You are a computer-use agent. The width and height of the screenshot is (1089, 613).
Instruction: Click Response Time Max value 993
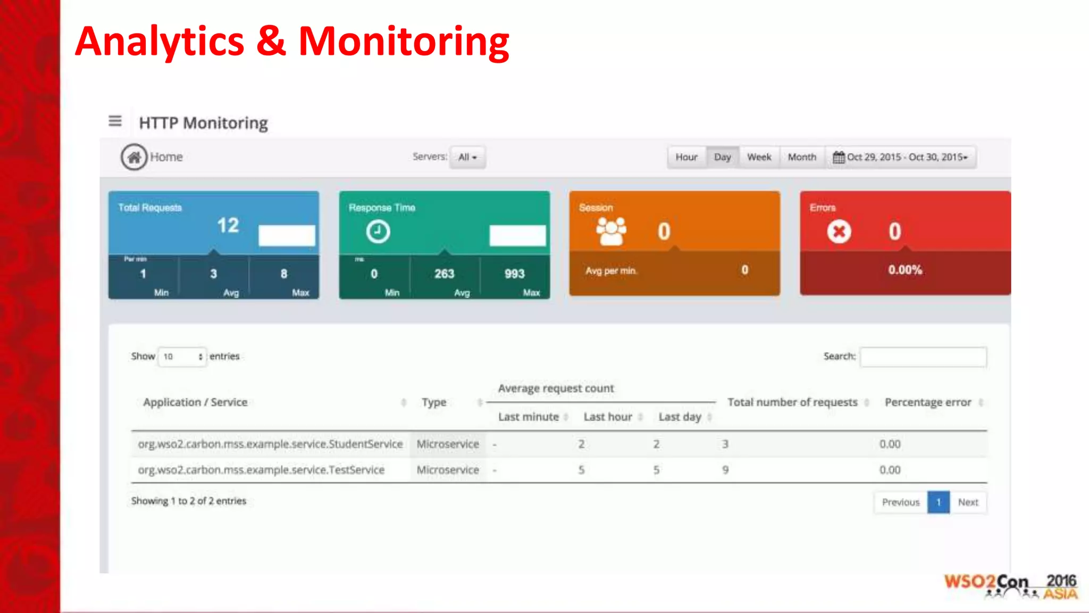click(x=515, y=274)
